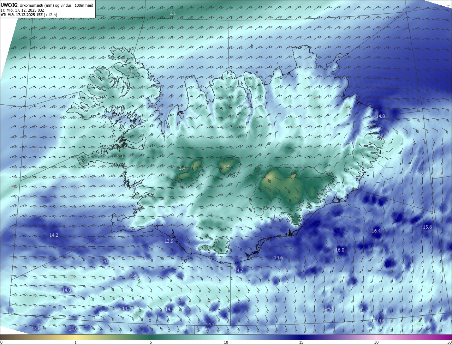Viewport: 452px width, 345px height.
Task: Click the 4.9 value label on Snæfellsnes
Action: tap(83, 161)
